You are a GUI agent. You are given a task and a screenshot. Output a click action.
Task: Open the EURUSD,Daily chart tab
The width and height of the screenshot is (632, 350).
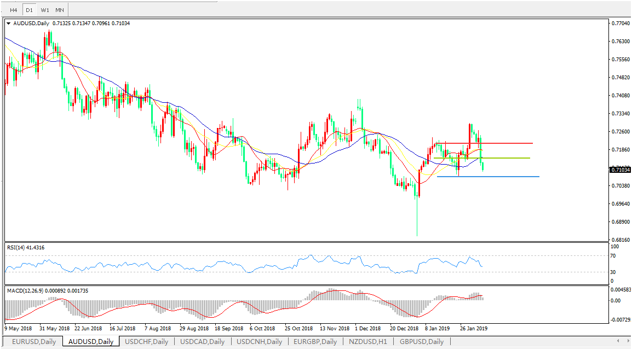coord(34,342)
